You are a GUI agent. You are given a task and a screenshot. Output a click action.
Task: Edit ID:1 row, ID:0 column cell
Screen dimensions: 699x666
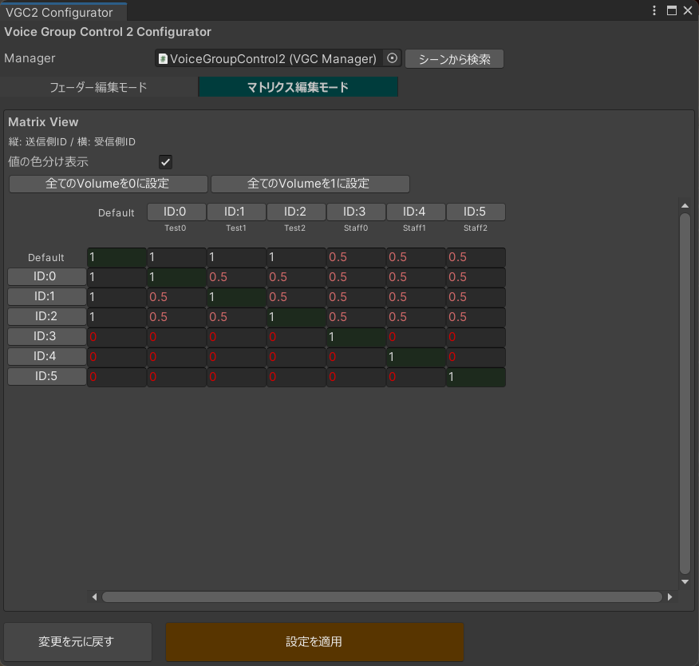tap(176, 298)
